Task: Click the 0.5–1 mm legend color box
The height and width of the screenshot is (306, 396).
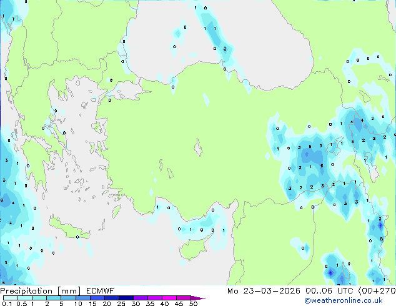Action: 25,298
